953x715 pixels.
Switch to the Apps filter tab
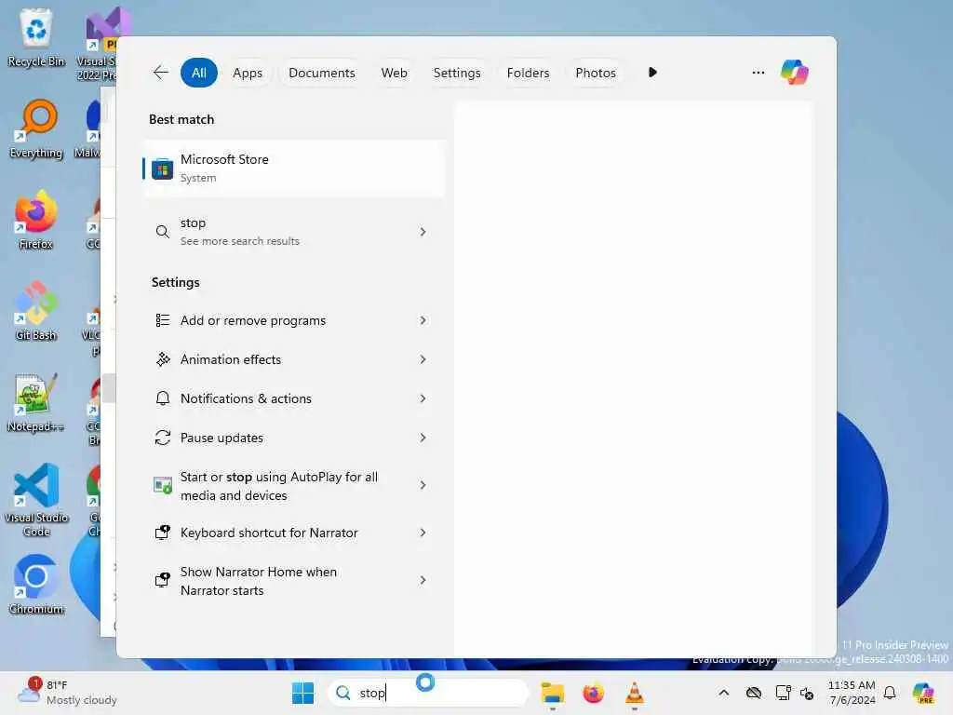tap(248, 73)
